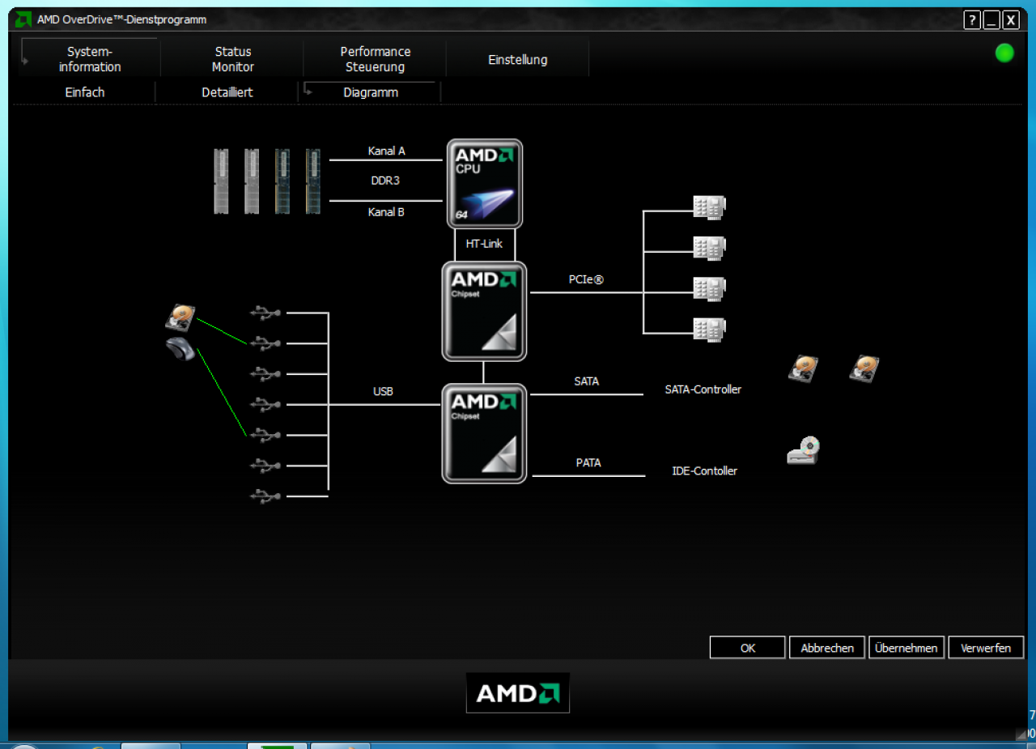Screen dimensions: 1036x749
Task: Click the optical drive icon next to IDE-Contoller
Action: (804, 450)
